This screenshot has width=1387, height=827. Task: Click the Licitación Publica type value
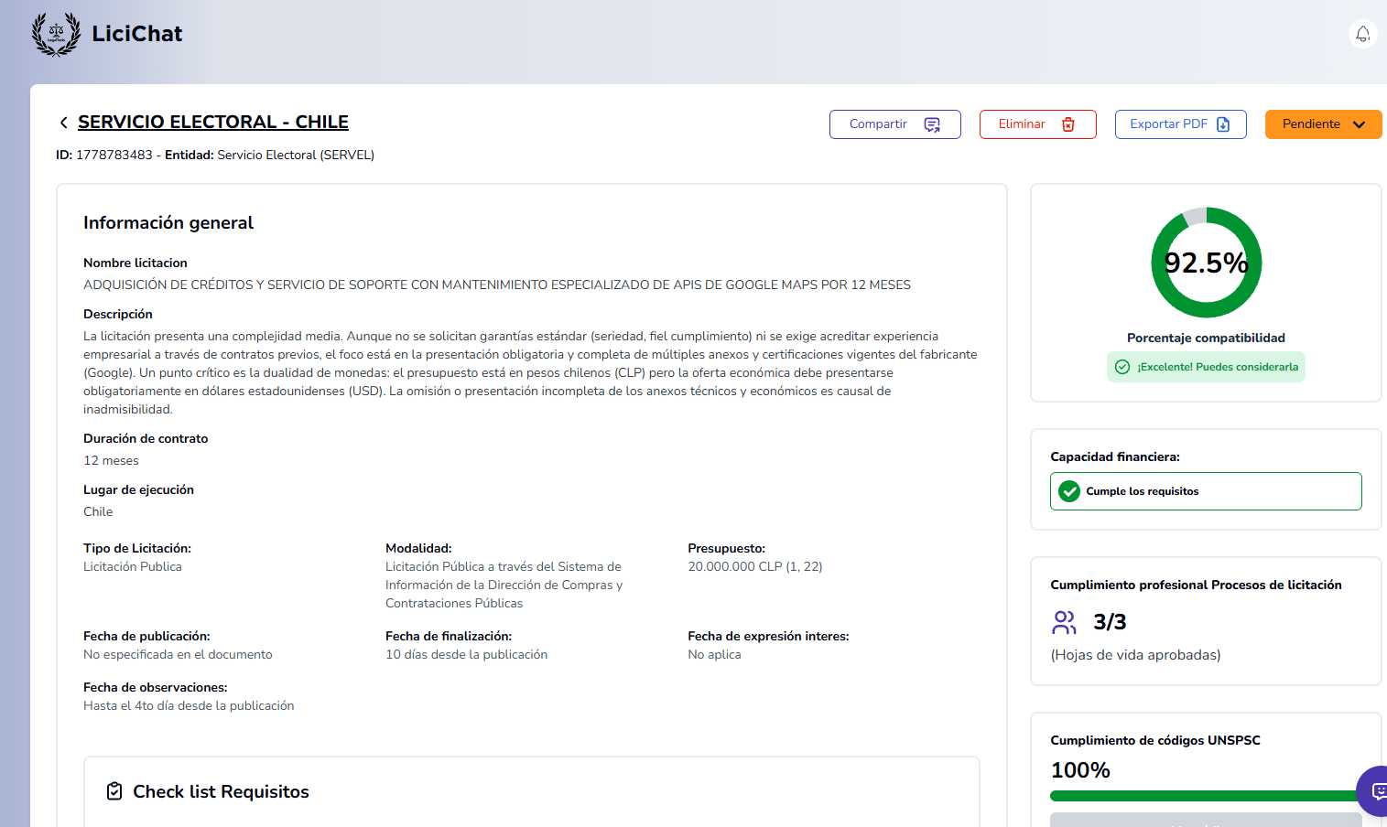[133, 566]
